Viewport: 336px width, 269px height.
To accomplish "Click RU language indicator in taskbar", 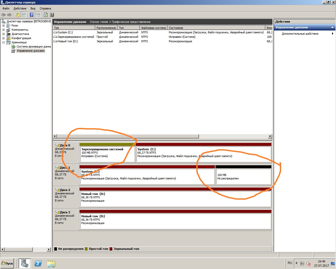I will [x=290, y=263].
